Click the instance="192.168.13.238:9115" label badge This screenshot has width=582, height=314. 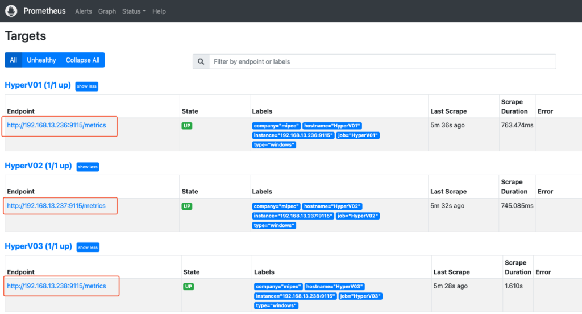pos(296,296)
